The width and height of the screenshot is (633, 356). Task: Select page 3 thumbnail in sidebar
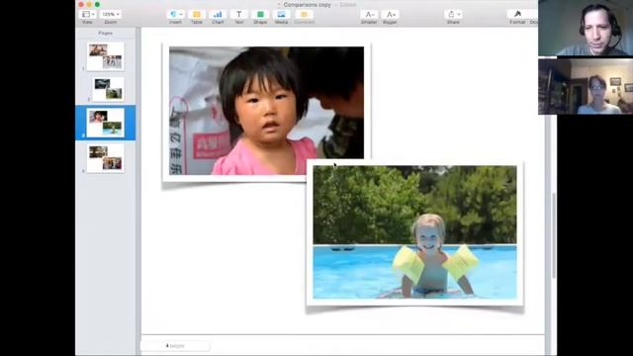tap(106, 123)
